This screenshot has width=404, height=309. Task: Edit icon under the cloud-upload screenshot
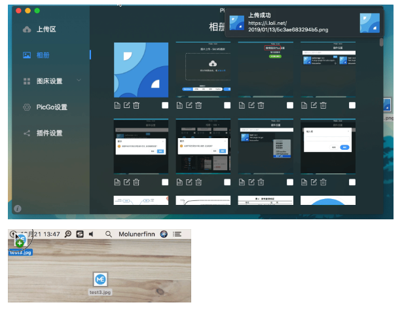click(189, 105)
